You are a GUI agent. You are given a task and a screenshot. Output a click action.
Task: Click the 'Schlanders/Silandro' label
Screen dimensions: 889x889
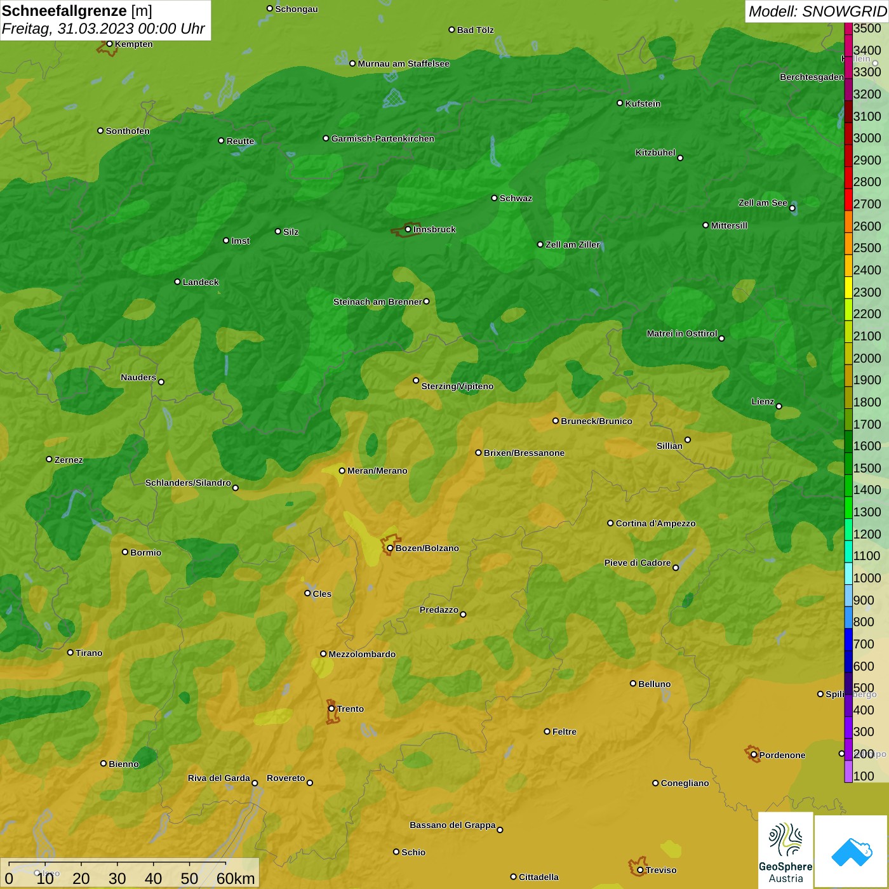[x=188, y=483]
